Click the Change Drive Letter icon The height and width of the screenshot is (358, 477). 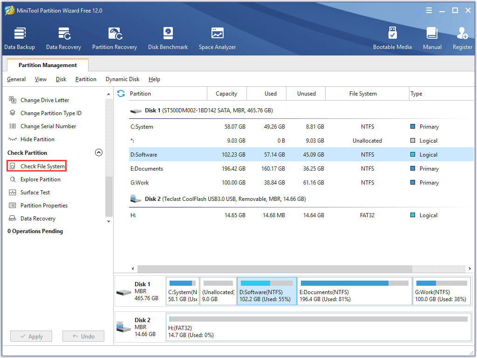[x=13, y=100]
